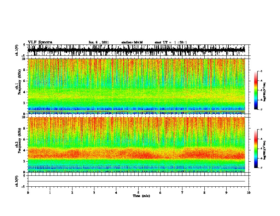Image resolution: width=280 pixels, height=216 pixels.
Task: Click time axis tick label "10"
Action: [x=249, y=193]
